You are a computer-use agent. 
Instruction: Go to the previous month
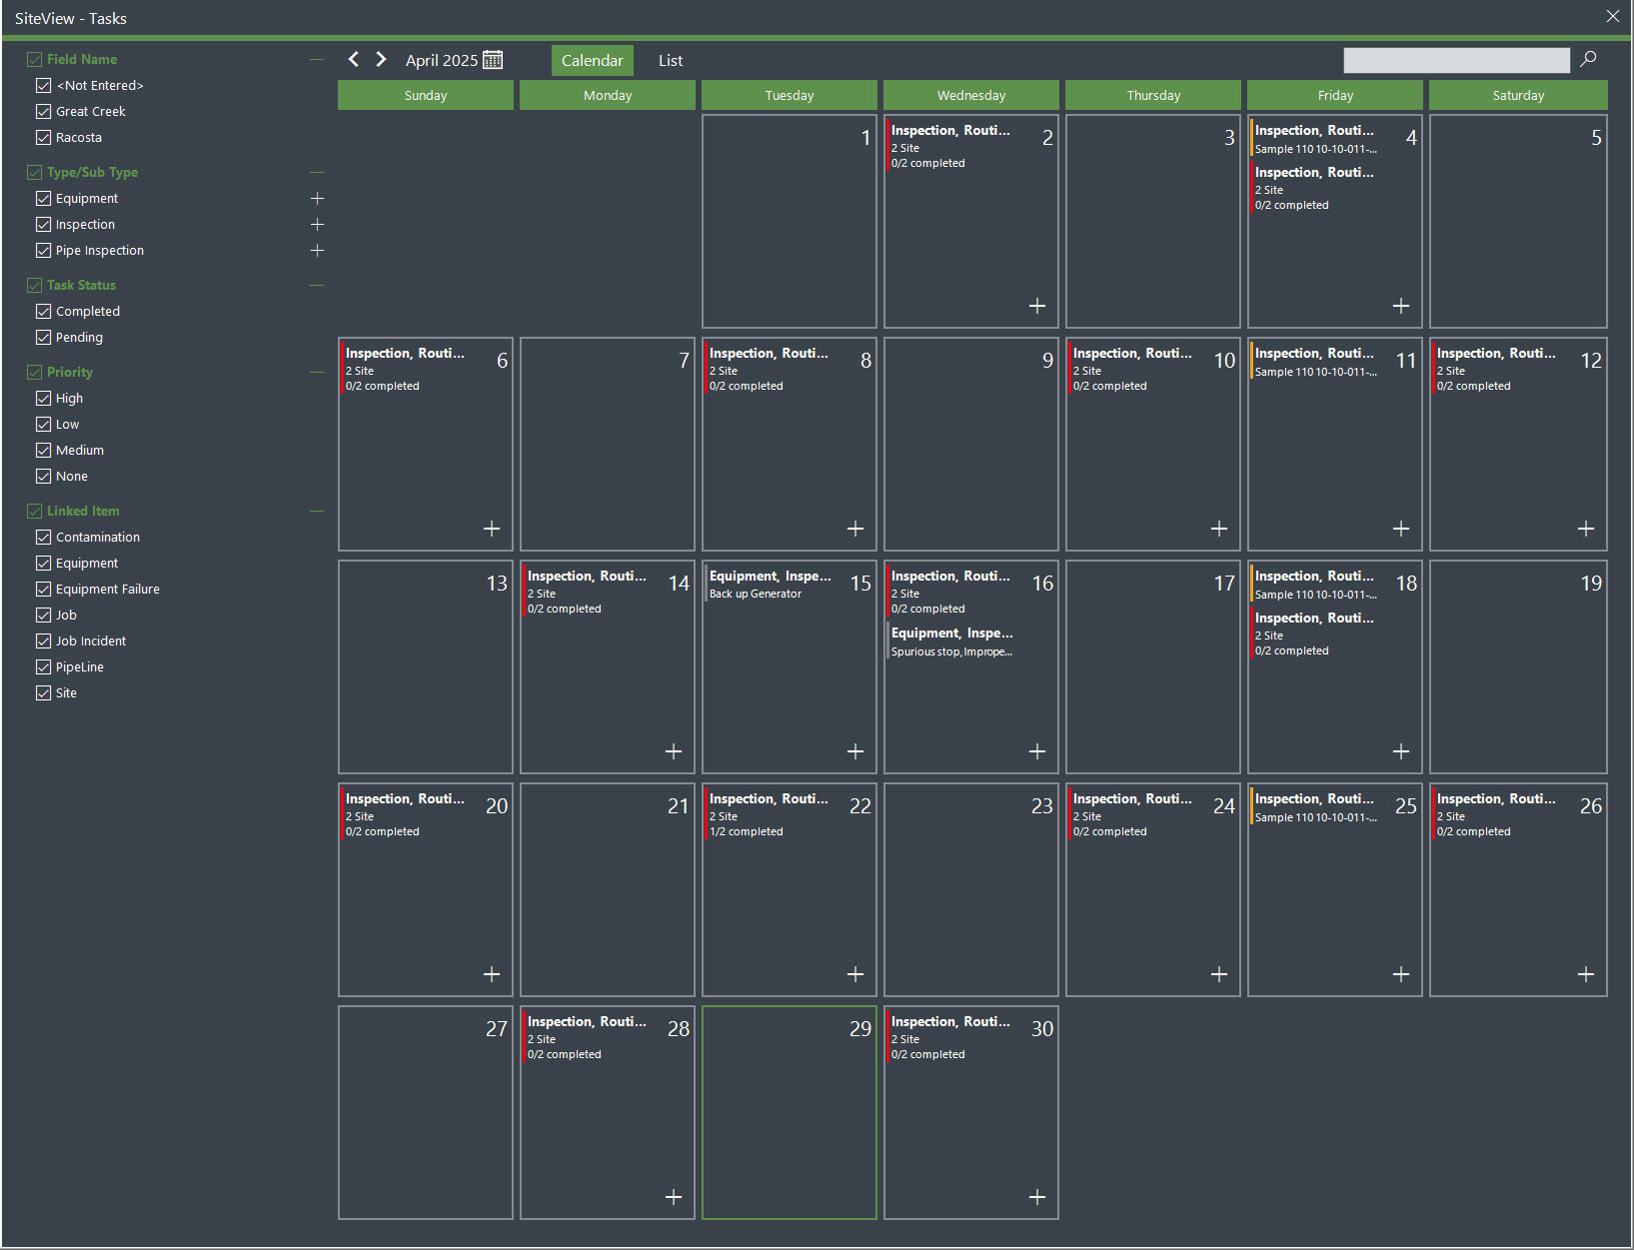[354, 59]
